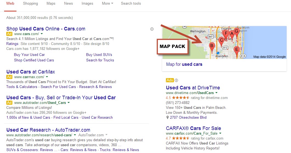Screen dimensions: 291x153
Task: Click the Used Car Research sitelink
Action: [97, 118]
